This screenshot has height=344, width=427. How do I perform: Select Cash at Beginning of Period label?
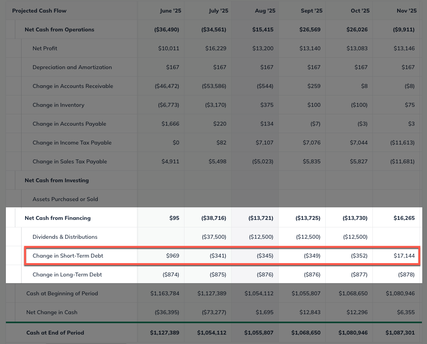(62, 293)
